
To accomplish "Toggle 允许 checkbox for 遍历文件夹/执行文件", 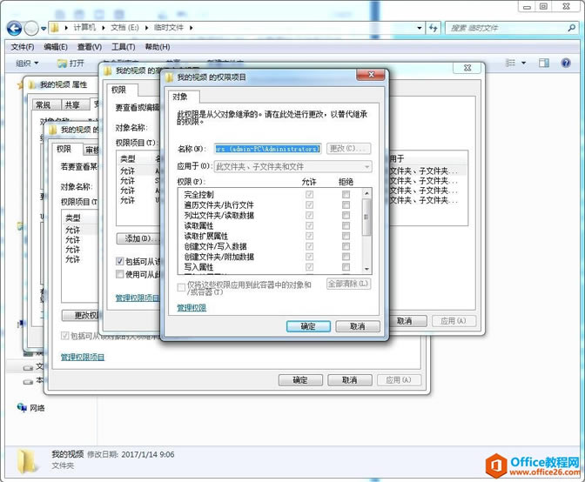I will click(x=309, y=205).
